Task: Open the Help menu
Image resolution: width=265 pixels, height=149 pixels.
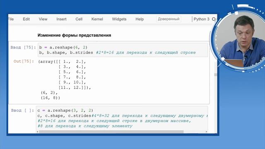Action: (x=140, y=19)
